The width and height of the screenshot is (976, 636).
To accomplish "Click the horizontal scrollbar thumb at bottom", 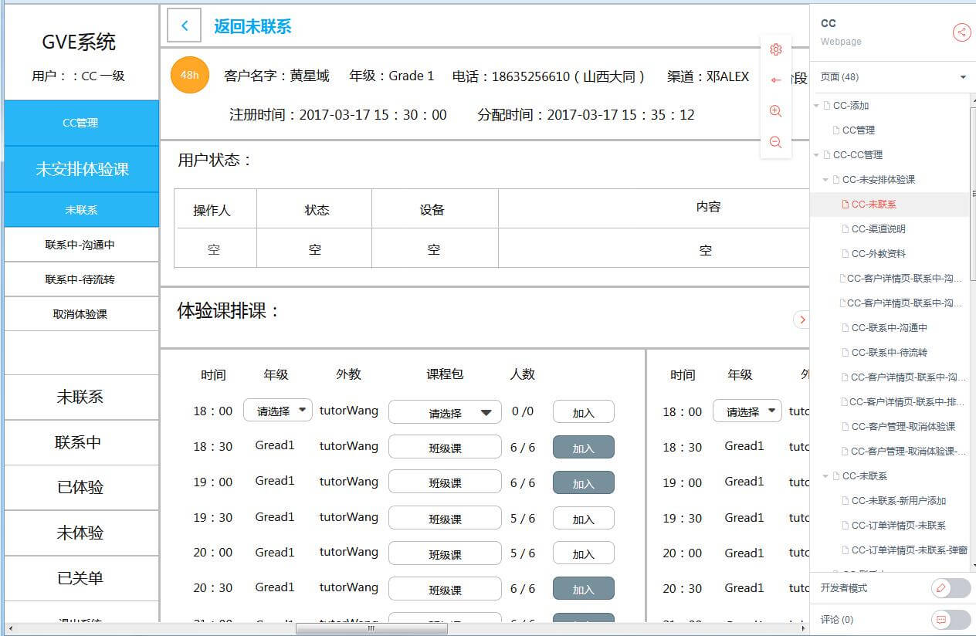I will tap(371, 628).
